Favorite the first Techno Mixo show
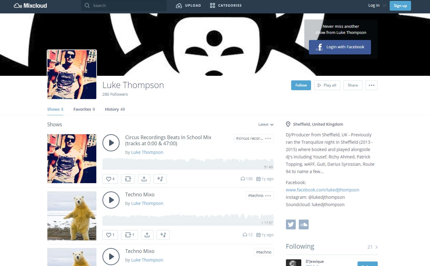This screenshot has height=266, width=430. point(110,235)
